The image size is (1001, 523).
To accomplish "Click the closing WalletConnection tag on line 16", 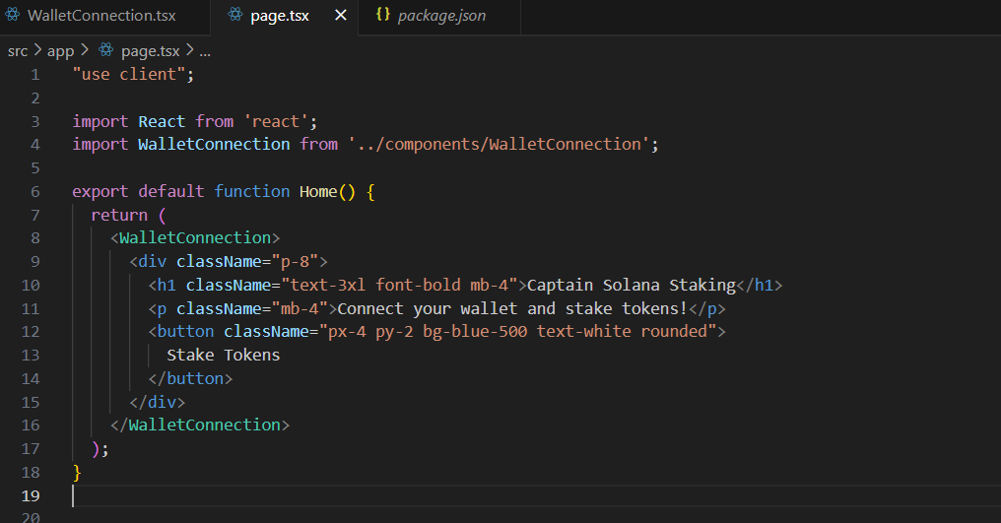I will pyautogui.click(x=200, y=425).
